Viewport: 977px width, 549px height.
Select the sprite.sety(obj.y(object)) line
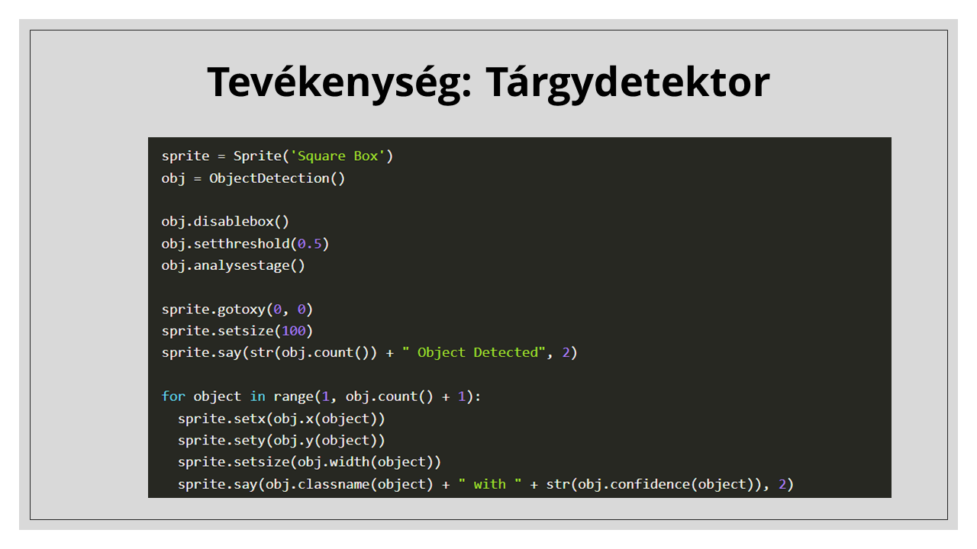click(x=282, y=441)
